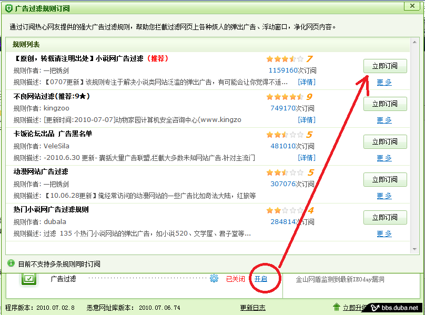View 详情 of the 卡饭论坛出品 rule
The image size is (425, 315).
(307, 158)
